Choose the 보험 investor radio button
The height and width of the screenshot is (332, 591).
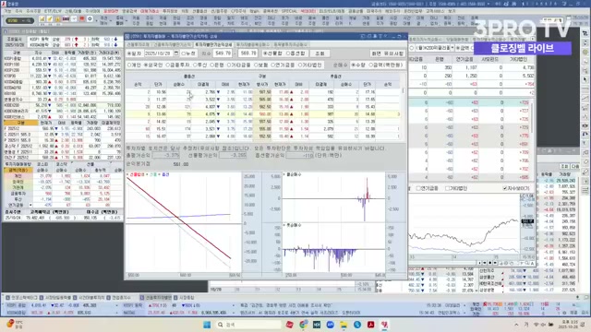[x=256, y=65]
